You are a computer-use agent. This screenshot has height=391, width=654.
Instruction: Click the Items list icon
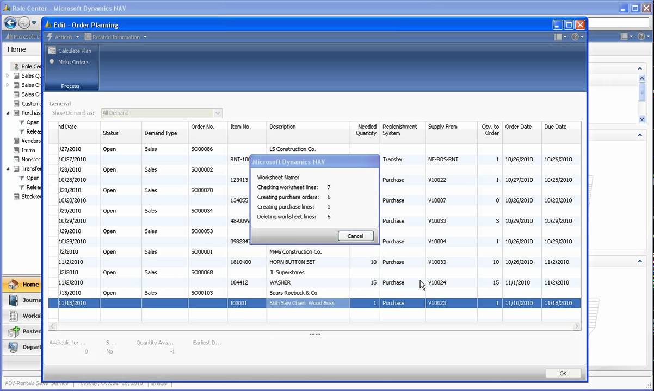coord(16,150)
